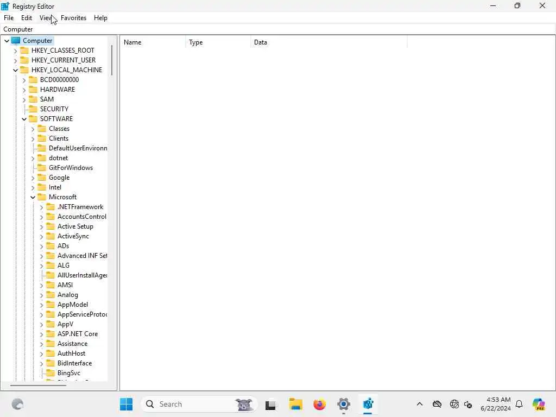Select the Analog key
This screenshot has width=556, height=417.
coord(68,295)
